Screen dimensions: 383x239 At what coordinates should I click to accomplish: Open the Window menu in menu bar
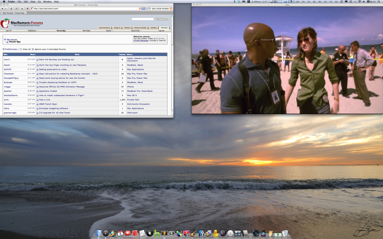(x=47, y=2)
